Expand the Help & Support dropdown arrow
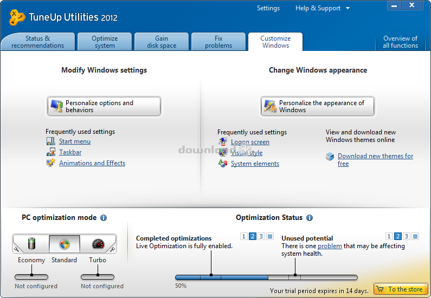The image size is (431, 298). (x=348, y=8)
